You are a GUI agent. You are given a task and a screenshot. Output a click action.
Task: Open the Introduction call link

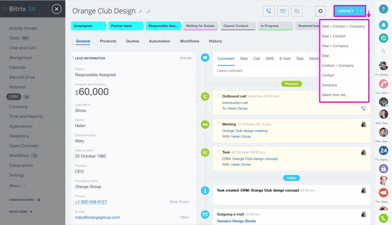click(x=235, y=103)
